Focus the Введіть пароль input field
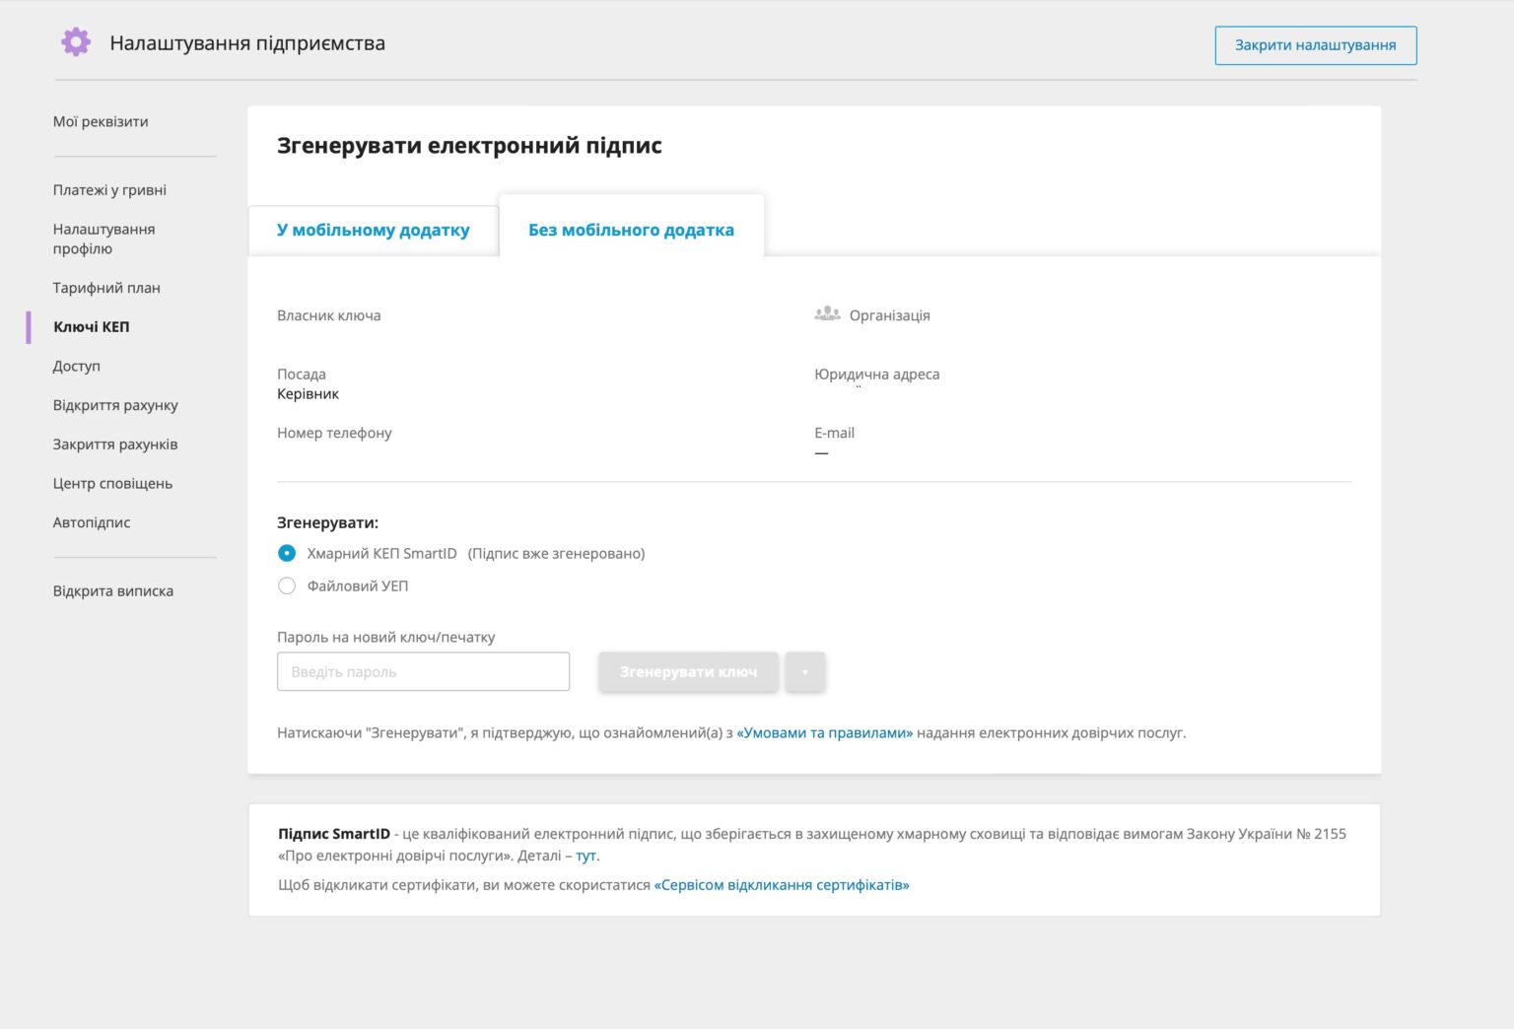Image resolution: width=1514 pixels, height=1029 pixels. (423, 671)
